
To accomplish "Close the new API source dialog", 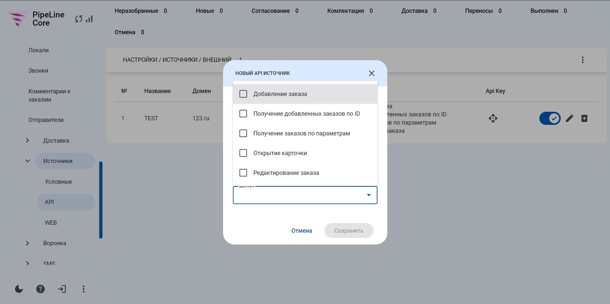I will 372,73.
